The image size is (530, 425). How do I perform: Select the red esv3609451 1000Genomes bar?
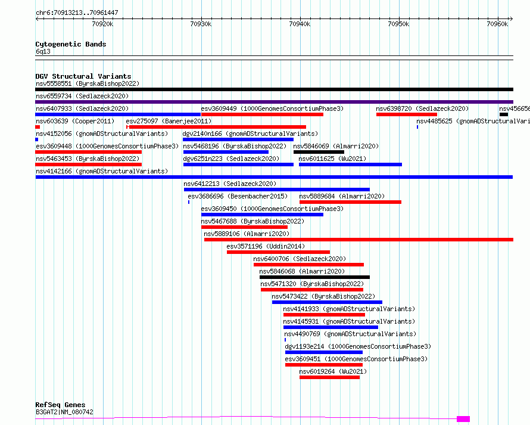pyautogui.click(x=324, y=365)
